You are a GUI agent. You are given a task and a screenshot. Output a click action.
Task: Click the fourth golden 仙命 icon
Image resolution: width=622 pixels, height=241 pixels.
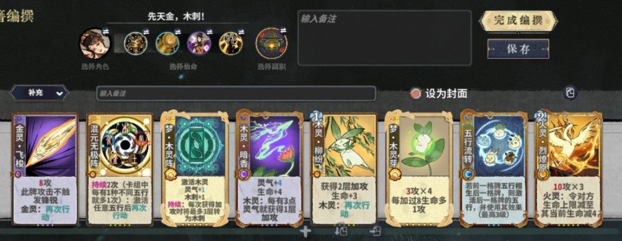[231, 43]
